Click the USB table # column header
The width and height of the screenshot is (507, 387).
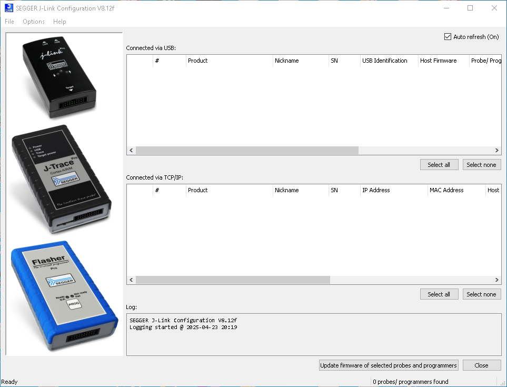tap(170, 61)
